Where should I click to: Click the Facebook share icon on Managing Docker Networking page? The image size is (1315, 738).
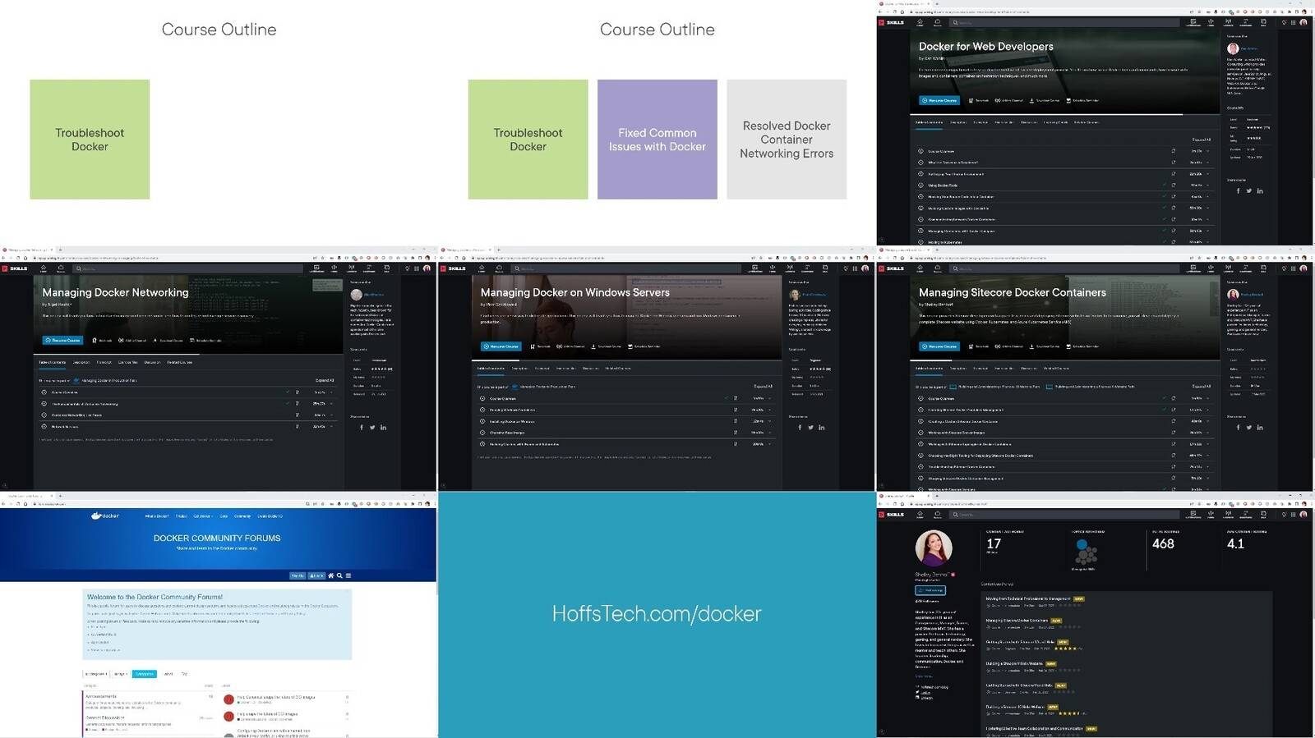362,427
